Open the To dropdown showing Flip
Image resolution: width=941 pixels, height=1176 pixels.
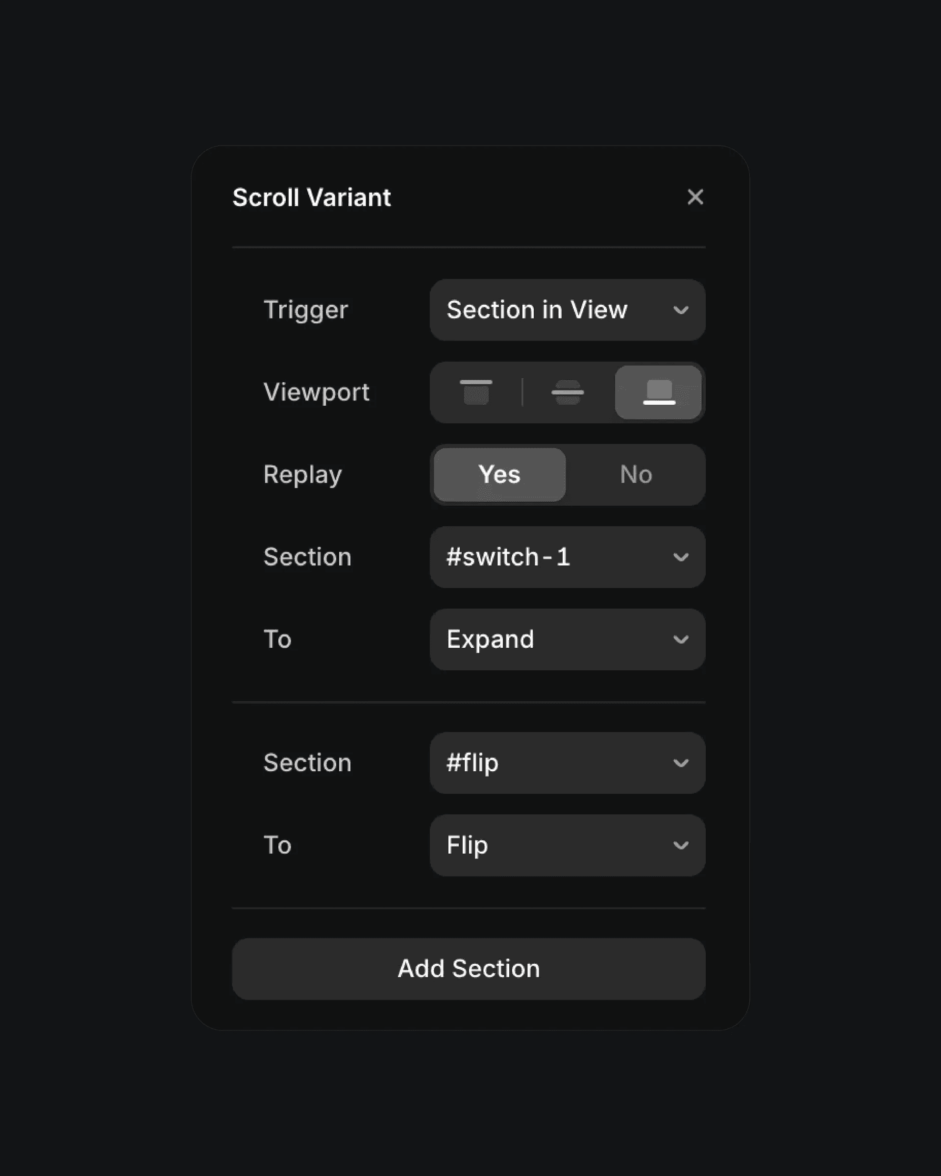tap(568, 845)
